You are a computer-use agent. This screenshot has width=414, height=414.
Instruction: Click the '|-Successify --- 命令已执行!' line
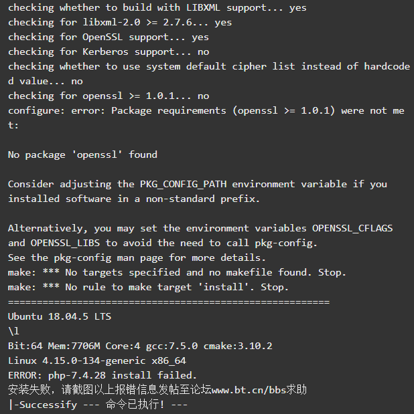[x=98, y=405]
